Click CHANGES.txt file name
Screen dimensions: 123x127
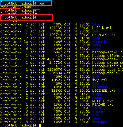(104, 35)
